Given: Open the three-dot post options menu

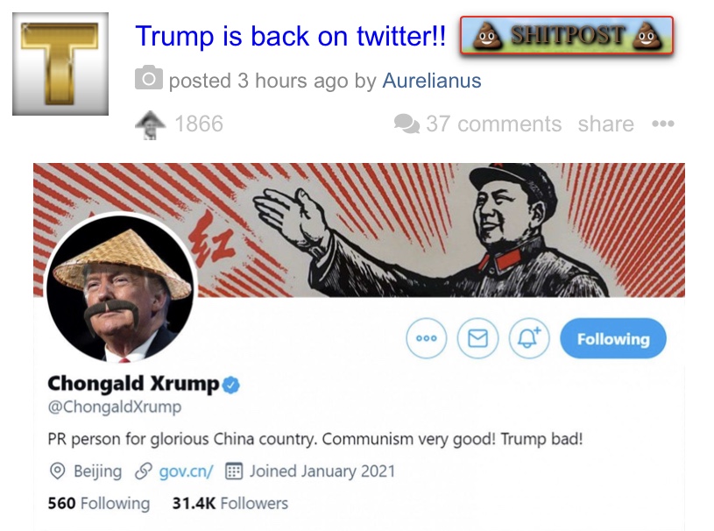Looking at the screenshot, I should [663, 124].
